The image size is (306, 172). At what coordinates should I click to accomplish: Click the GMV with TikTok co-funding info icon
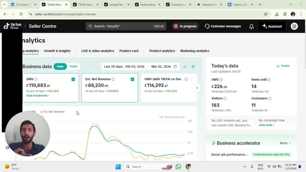(x=186, y=79)
